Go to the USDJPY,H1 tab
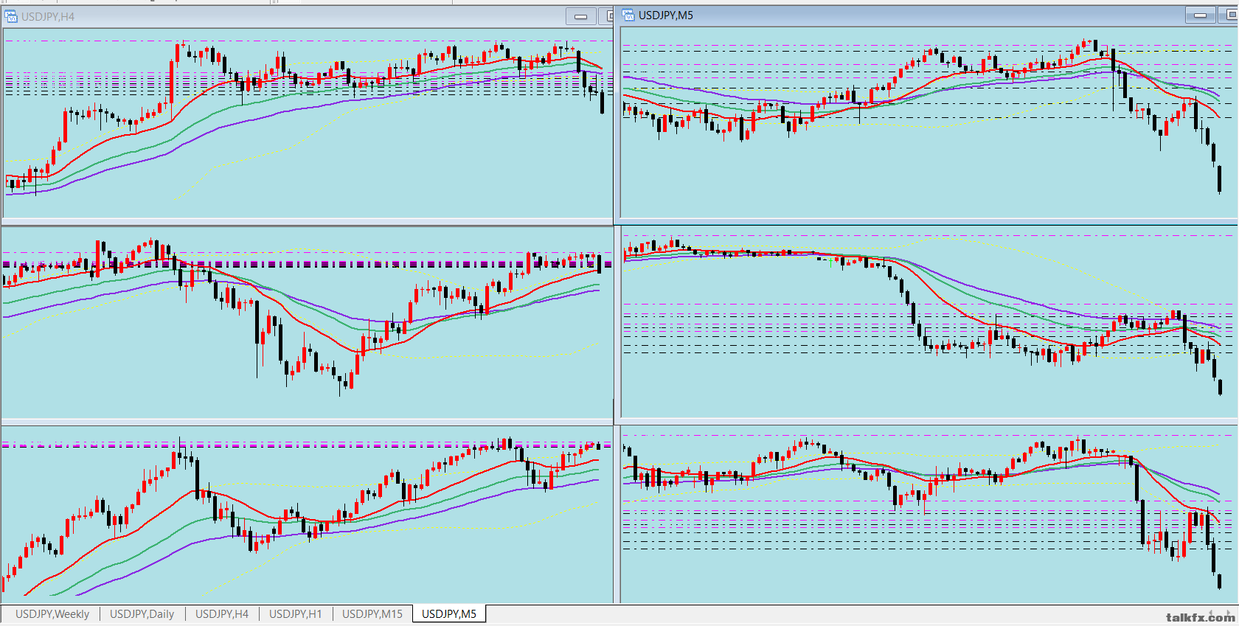The height and width of the screenshot is (626, 1239). [296, 613]
